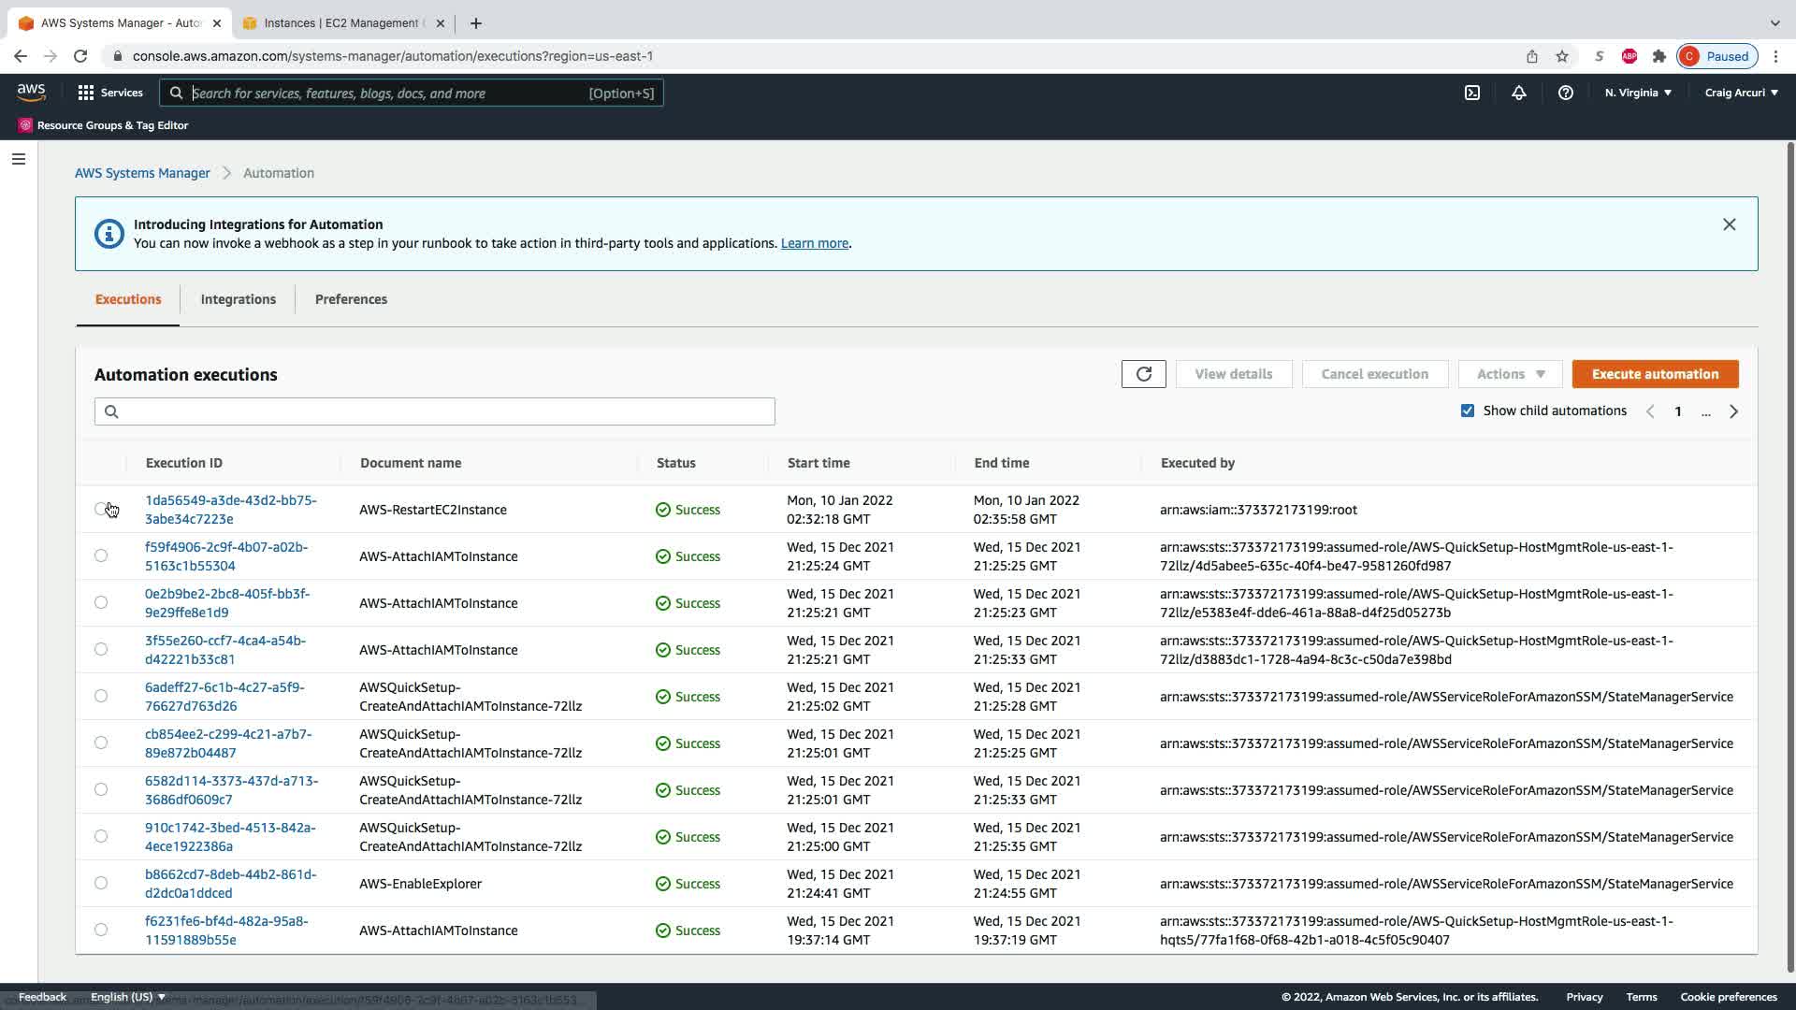
Task: Select the f59f4906 execution radio button
Action: coord(101,555)
